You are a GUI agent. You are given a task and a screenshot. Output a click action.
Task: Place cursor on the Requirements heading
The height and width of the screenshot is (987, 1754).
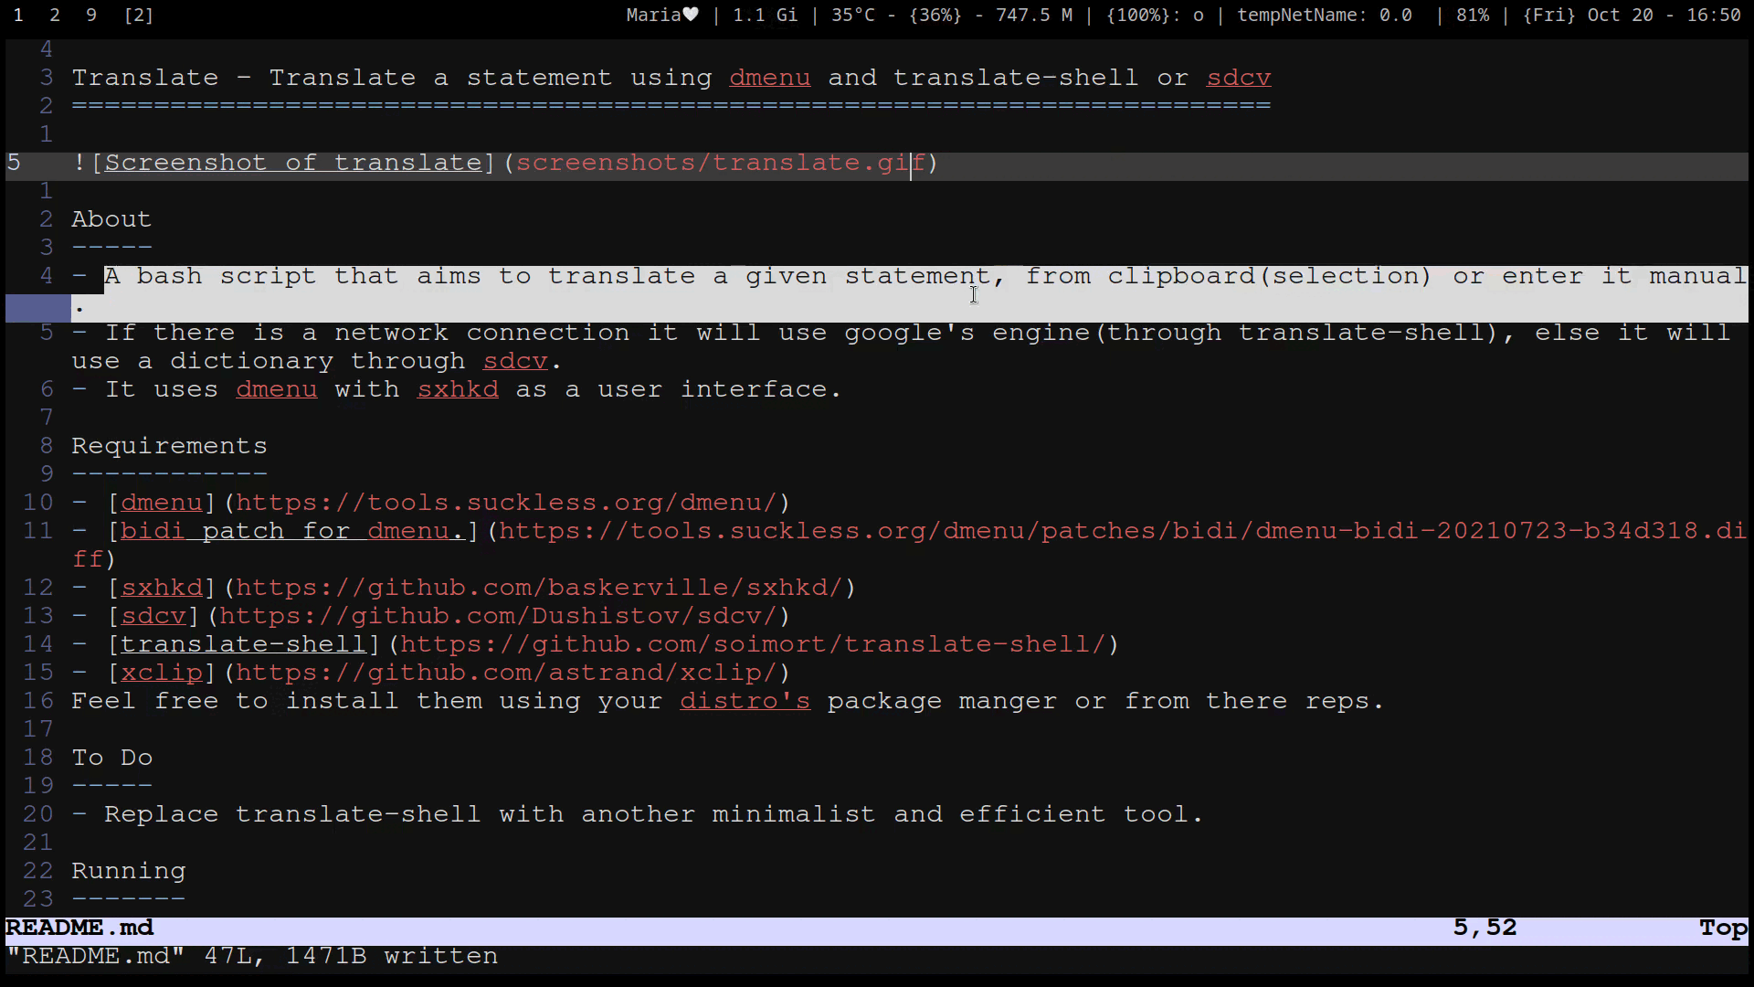point(169,446)
